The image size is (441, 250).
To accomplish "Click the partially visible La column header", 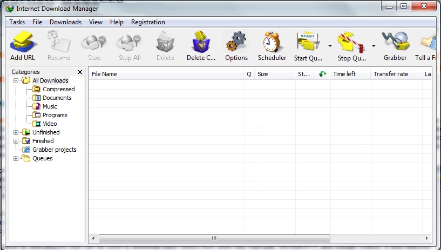I will 427,74.
